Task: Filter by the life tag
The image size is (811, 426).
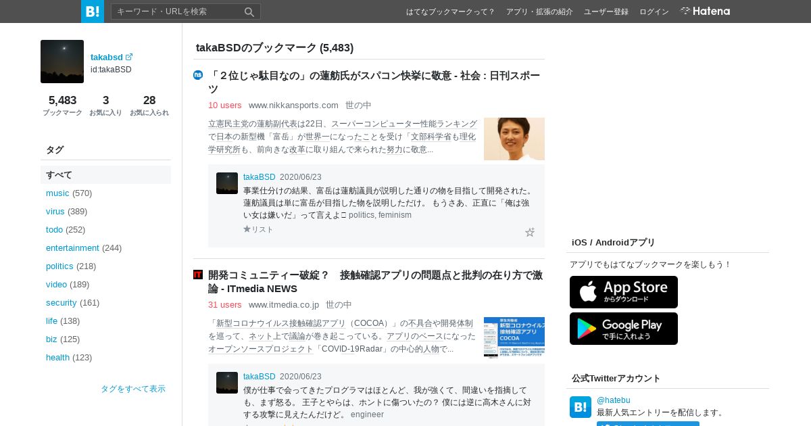Action: [x=51, y=321]
